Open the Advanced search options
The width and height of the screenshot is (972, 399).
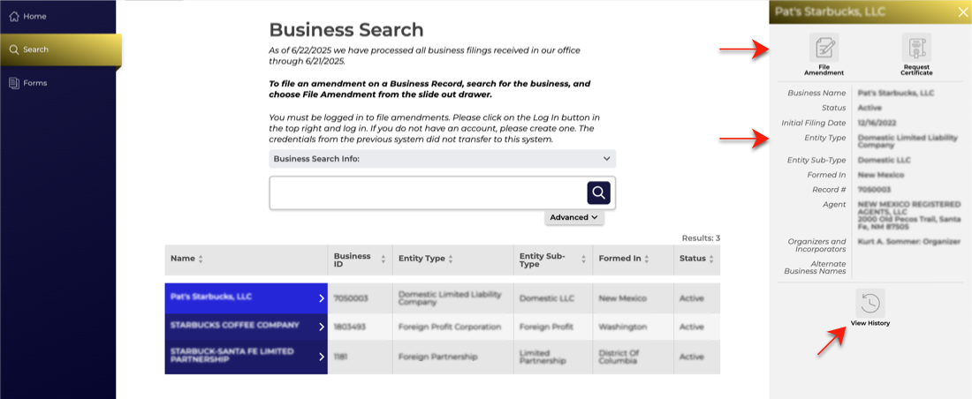574,217
